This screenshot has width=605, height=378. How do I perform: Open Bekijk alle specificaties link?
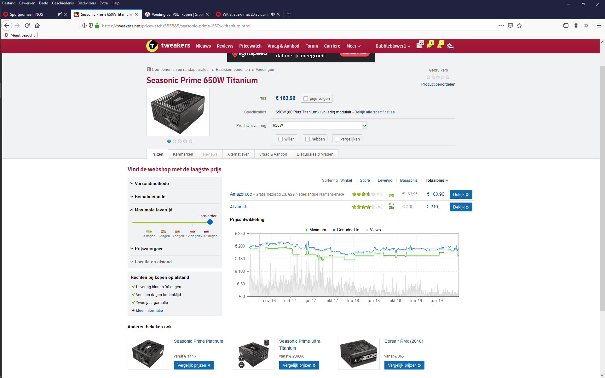374,112
